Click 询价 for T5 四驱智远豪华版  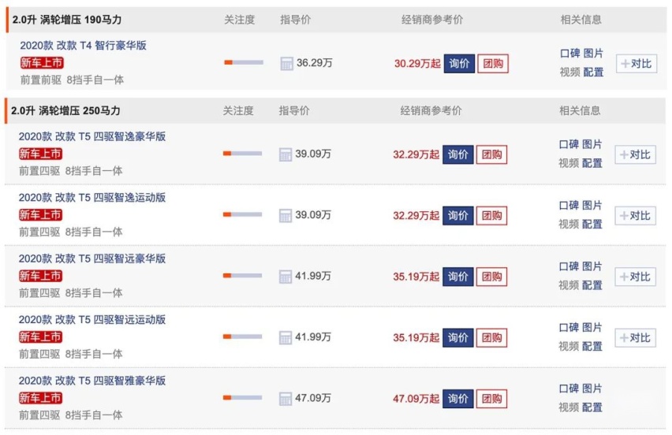457,277
